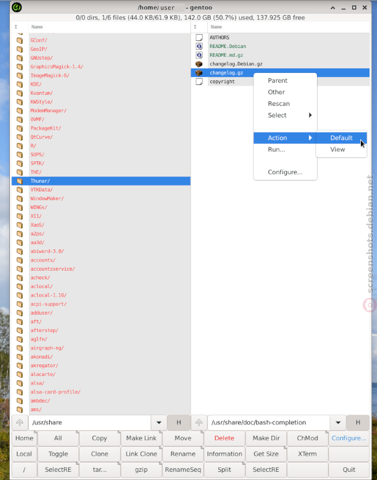The image size is (377, 480).
Task: Select Other from the context menu
Action: click(285, 92)
